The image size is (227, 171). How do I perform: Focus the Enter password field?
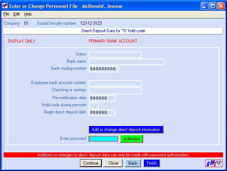pos(103,139)
